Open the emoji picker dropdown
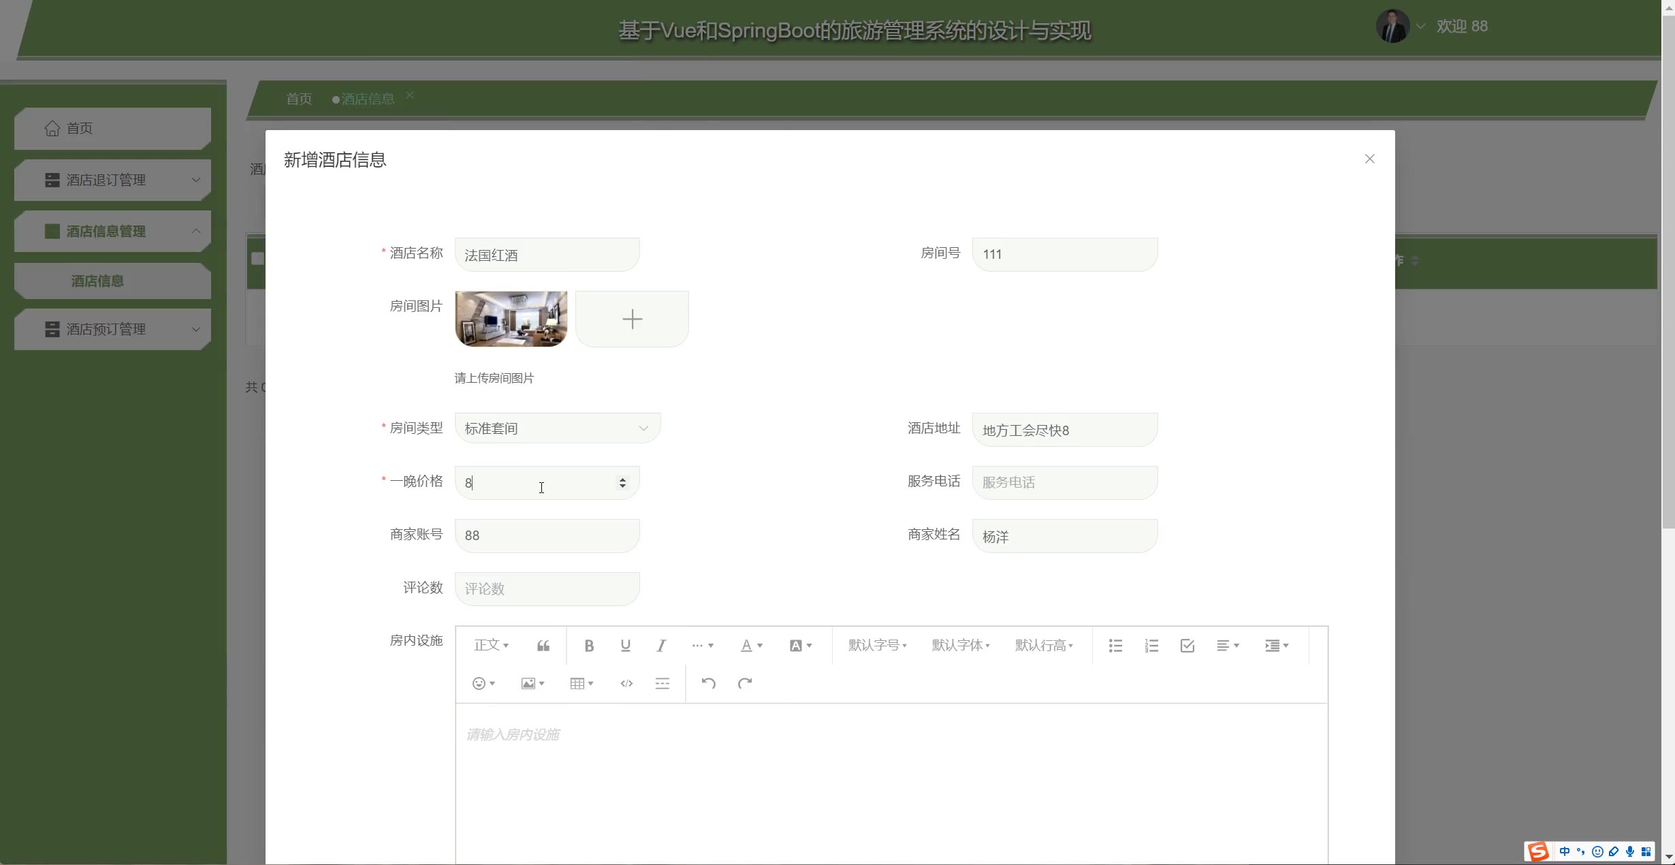 tap(483, 683)
